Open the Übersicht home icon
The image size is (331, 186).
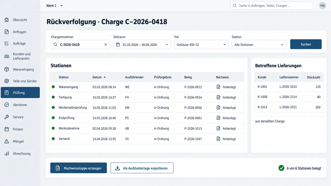(x=7, y=20)
